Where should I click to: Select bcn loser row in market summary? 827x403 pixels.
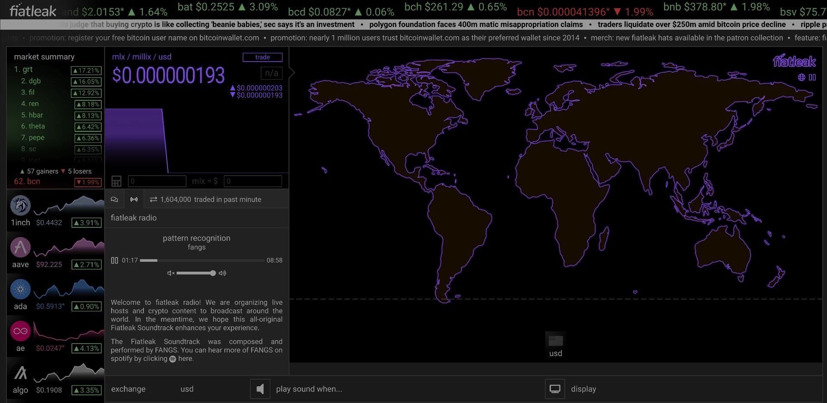pyautogui.click(x=56, y=182)
